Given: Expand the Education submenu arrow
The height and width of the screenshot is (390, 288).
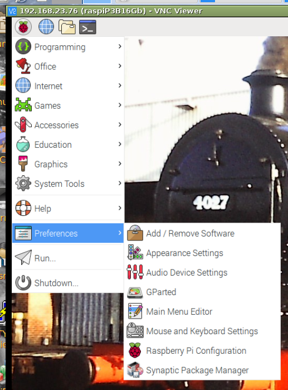Looking at the screenshot, I should click(120, 144).
